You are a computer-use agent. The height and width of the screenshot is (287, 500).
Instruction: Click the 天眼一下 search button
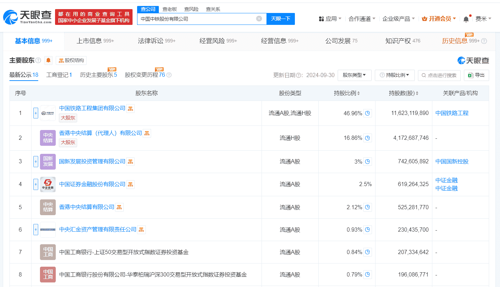(x=281, y=19)
